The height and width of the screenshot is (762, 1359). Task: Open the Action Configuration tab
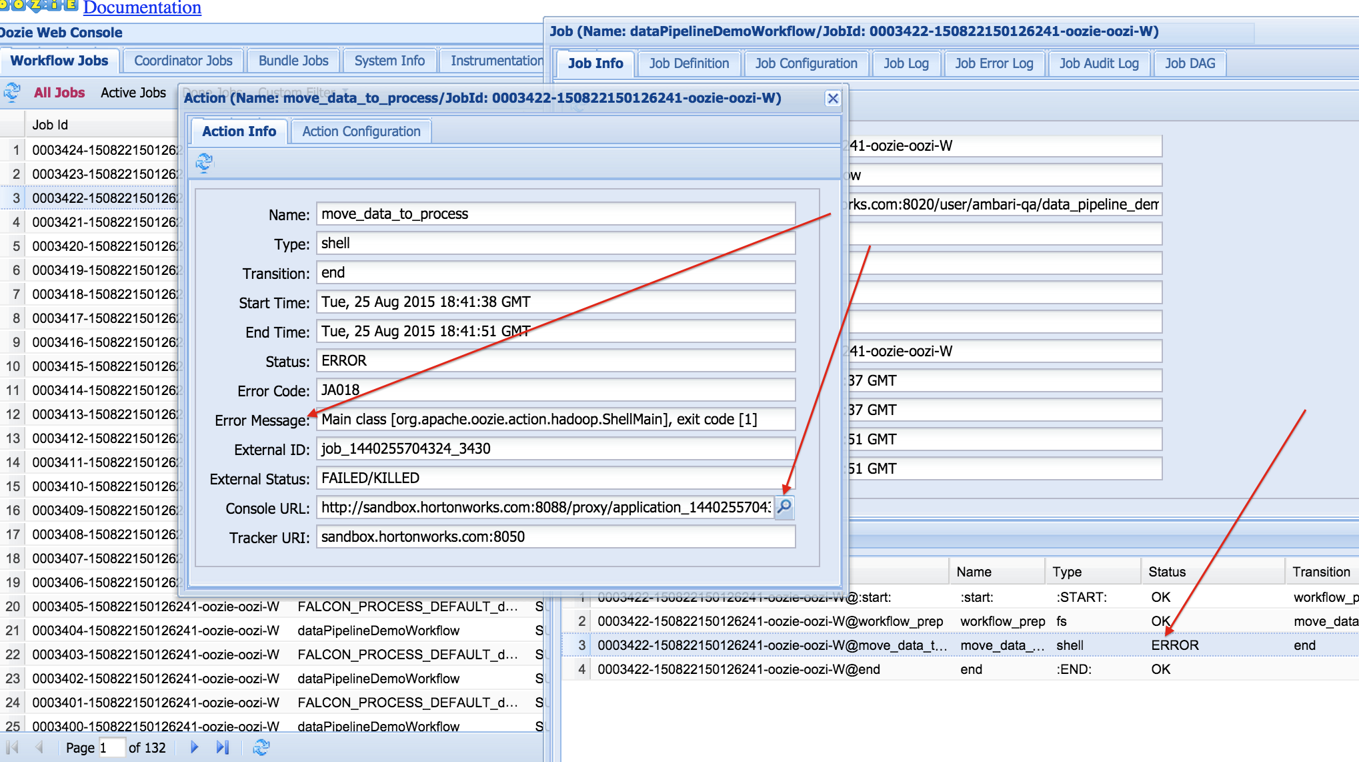pos(361,131)
